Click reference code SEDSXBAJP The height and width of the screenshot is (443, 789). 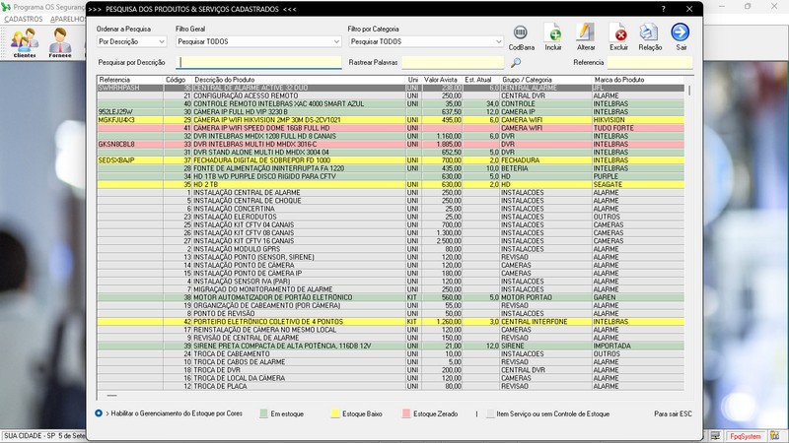click(x=116, y=160)
